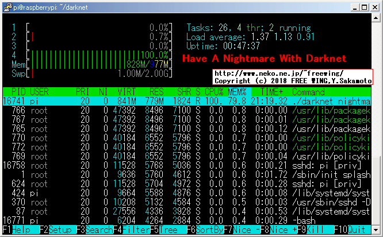
Task: Click the neko.ne.jp freewing URL
Action: click(278, 73)
